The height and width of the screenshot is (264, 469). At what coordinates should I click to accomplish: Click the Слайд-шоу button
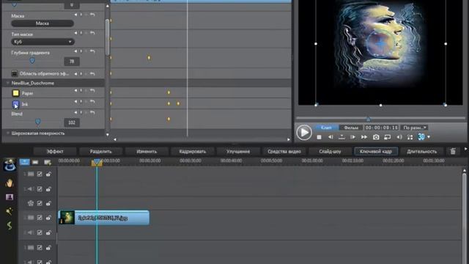(330, 152)
